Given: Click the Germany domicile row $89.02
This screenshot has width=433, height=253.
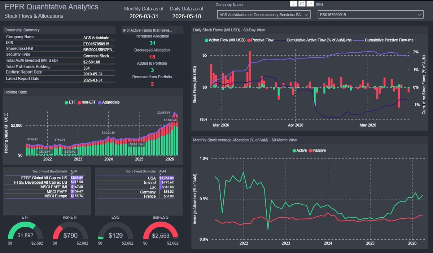Looking at the screenshot, I should (136, 191).
